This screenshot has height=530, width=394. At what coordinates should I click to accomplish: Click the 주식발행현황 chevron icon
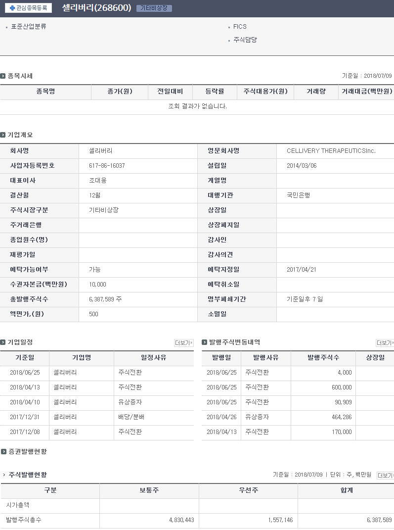tap(4, 475)
